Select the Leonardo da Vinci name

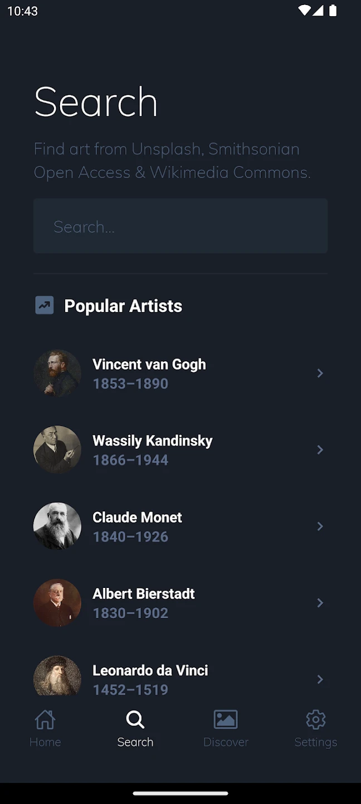[150, 670]
